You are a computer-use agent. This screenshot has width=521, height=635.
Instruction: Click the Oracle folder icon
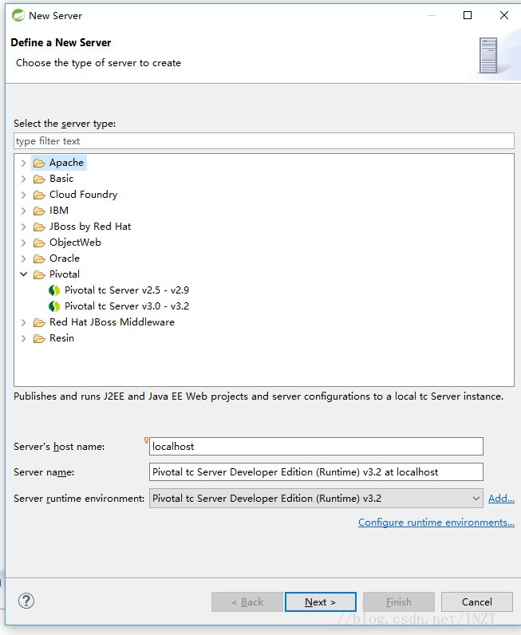click(39, 258)
